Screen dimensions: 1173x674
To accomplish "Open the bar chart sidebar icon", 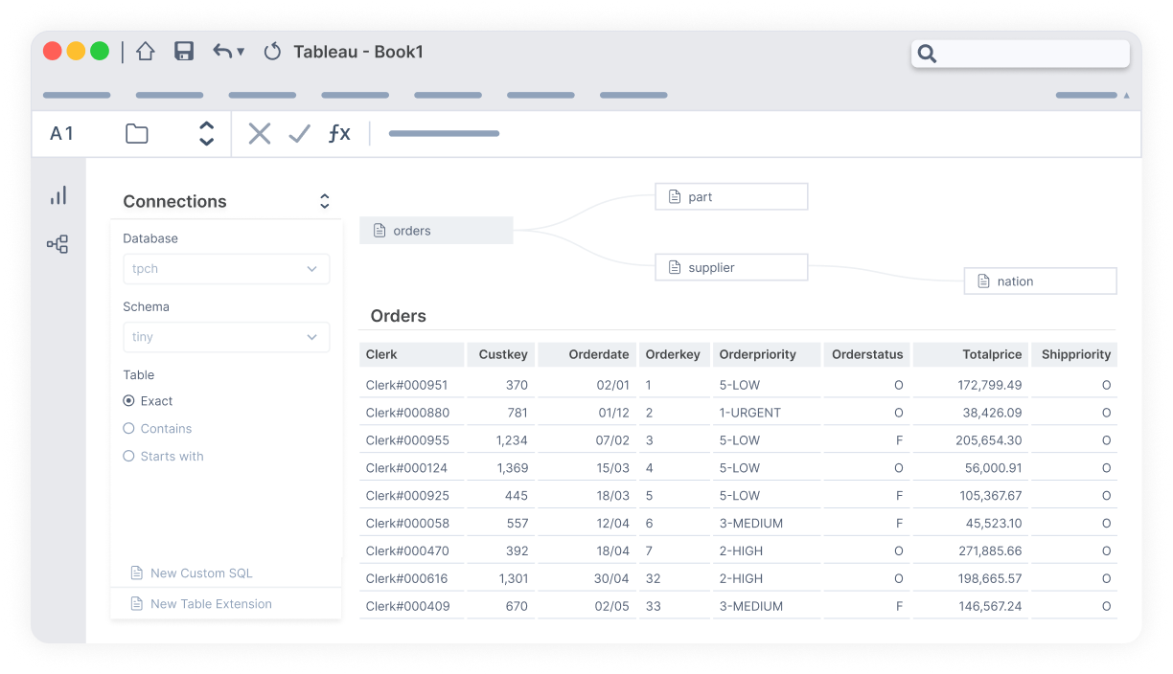I will point(58,196).
